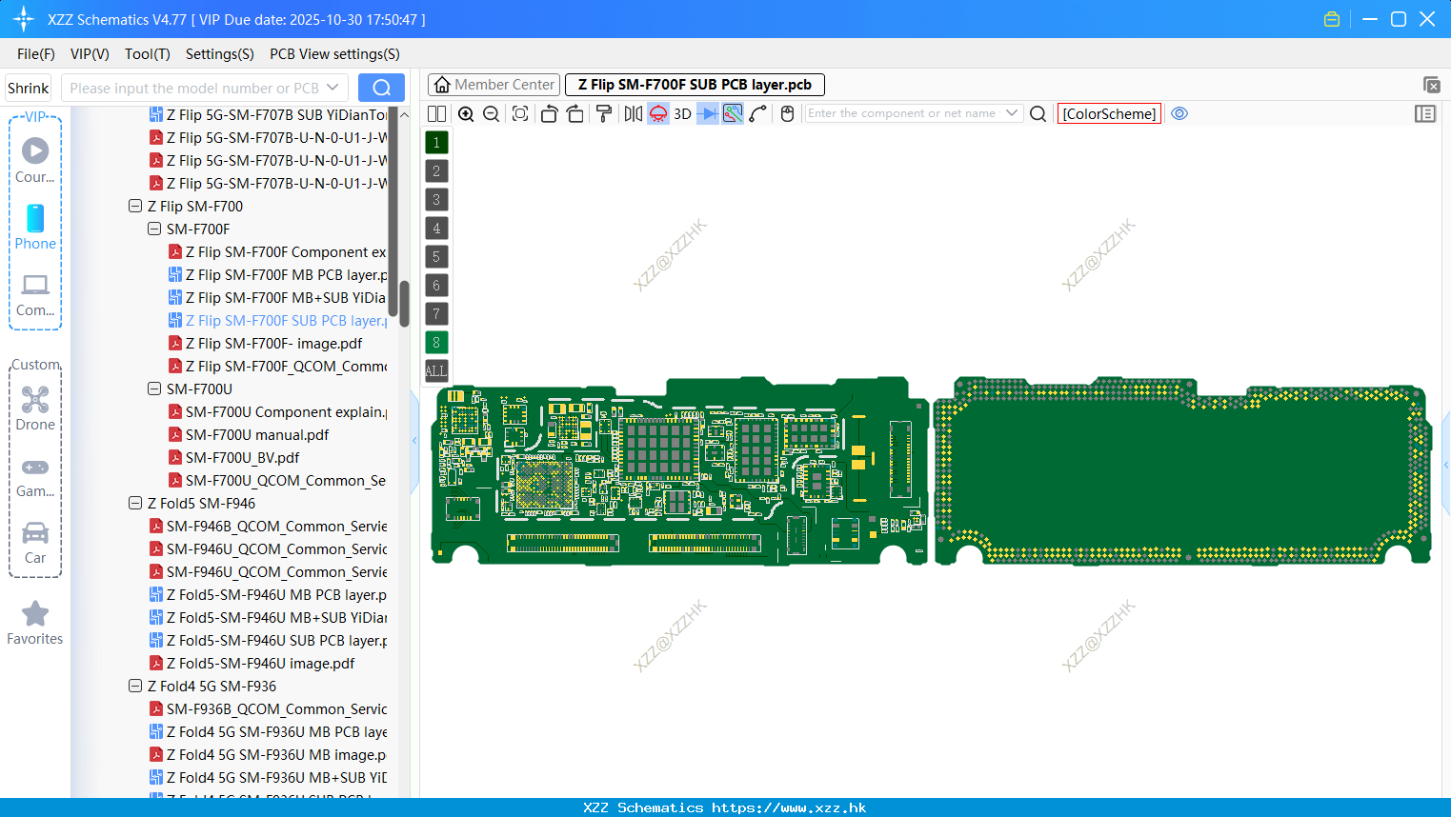Image resolution: width=1451 pixels, height=817 pixels.
Task: Click the file tree vertical scrollbar thumb
Action: pyautogui.click(x=404, y=303)
